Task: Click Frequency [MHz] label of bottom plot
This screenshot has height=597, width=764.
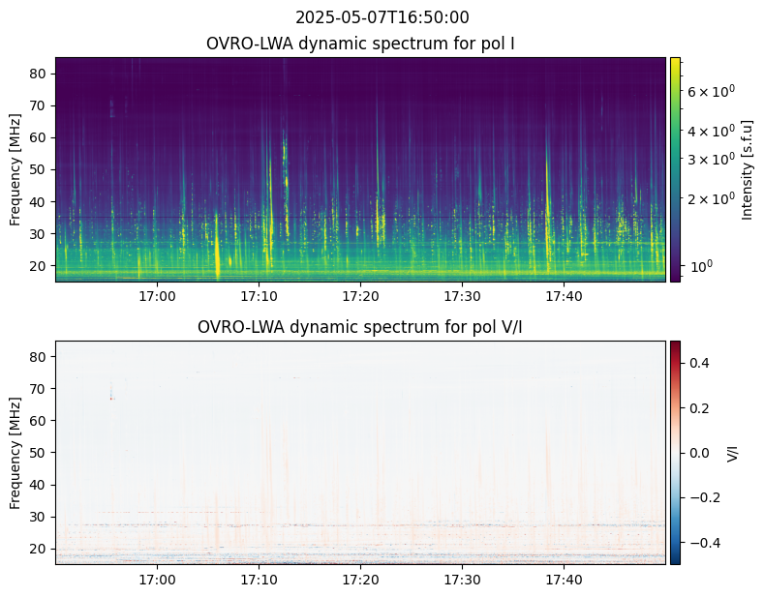Action: [15, 452]
